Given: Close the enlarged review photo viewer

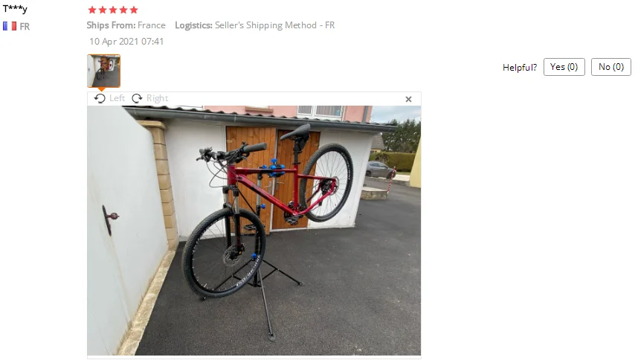Looking at the screenshot, I should coord(408,99).
